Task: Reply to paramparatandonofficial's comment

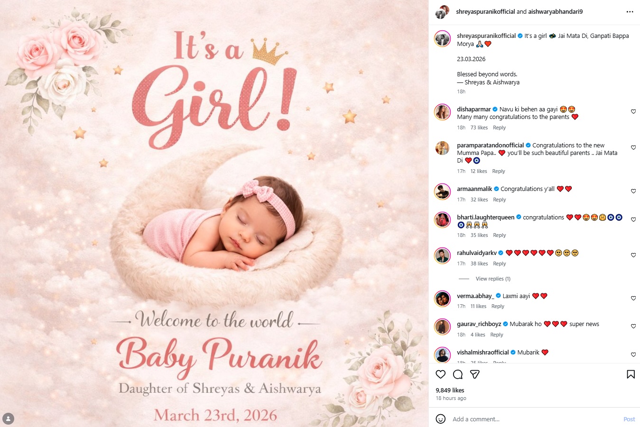Action: (499, 171)
